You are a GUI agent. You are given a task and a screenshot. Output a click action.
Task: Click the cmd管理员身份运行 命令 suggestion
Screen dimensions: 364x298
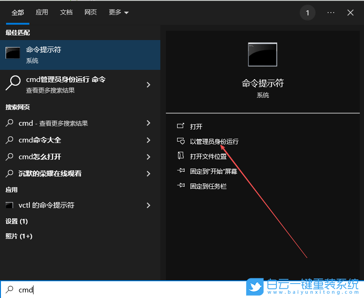pos(80,85)
